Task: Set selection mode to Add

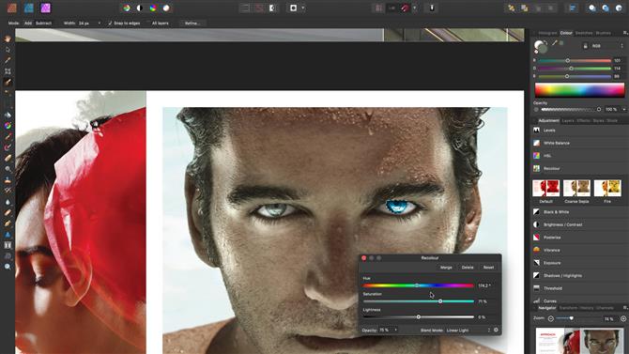Action: pyautogui.click(x=28, y=23)
